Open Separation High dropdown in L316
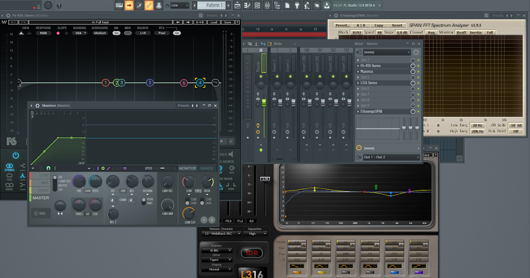Image resolution: width=530 pixels, height=278 pixels. 255,233
